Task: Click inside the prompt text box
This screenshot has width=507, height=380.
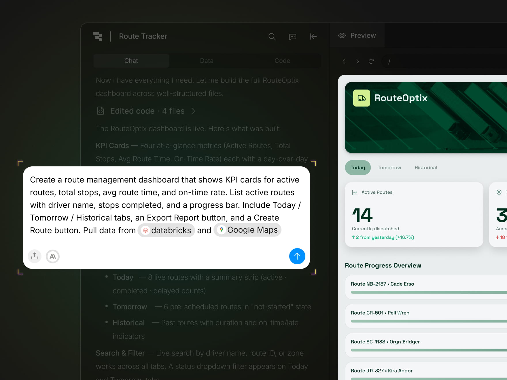Action: click(x=166, y=205)
